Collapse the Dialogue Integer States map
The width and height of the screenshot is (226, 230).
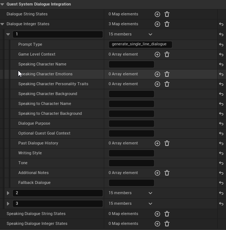tap(3, 24)
